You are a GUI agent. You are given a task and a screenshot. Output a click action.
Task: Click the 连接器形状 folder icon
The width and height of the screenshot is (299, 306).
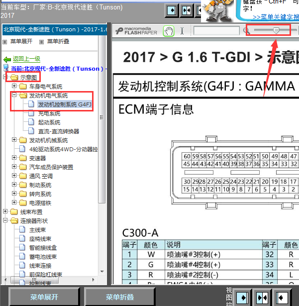click(x=14, y=221)
